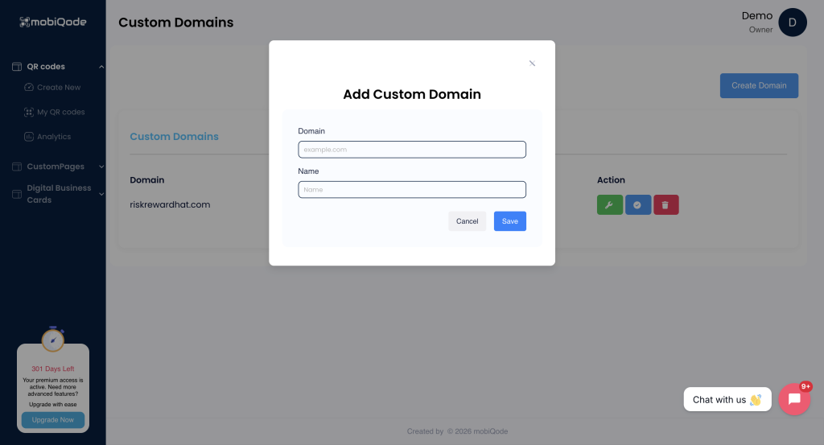The width and height of the screenshot is (824, 445).
Task: Click the Domain input field
Action: coord(412,149)
